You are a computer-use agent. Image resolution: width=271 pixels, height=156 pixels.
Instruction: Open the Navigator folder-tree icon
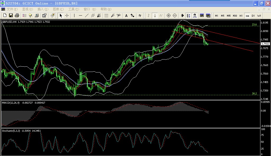coord(30,16)
